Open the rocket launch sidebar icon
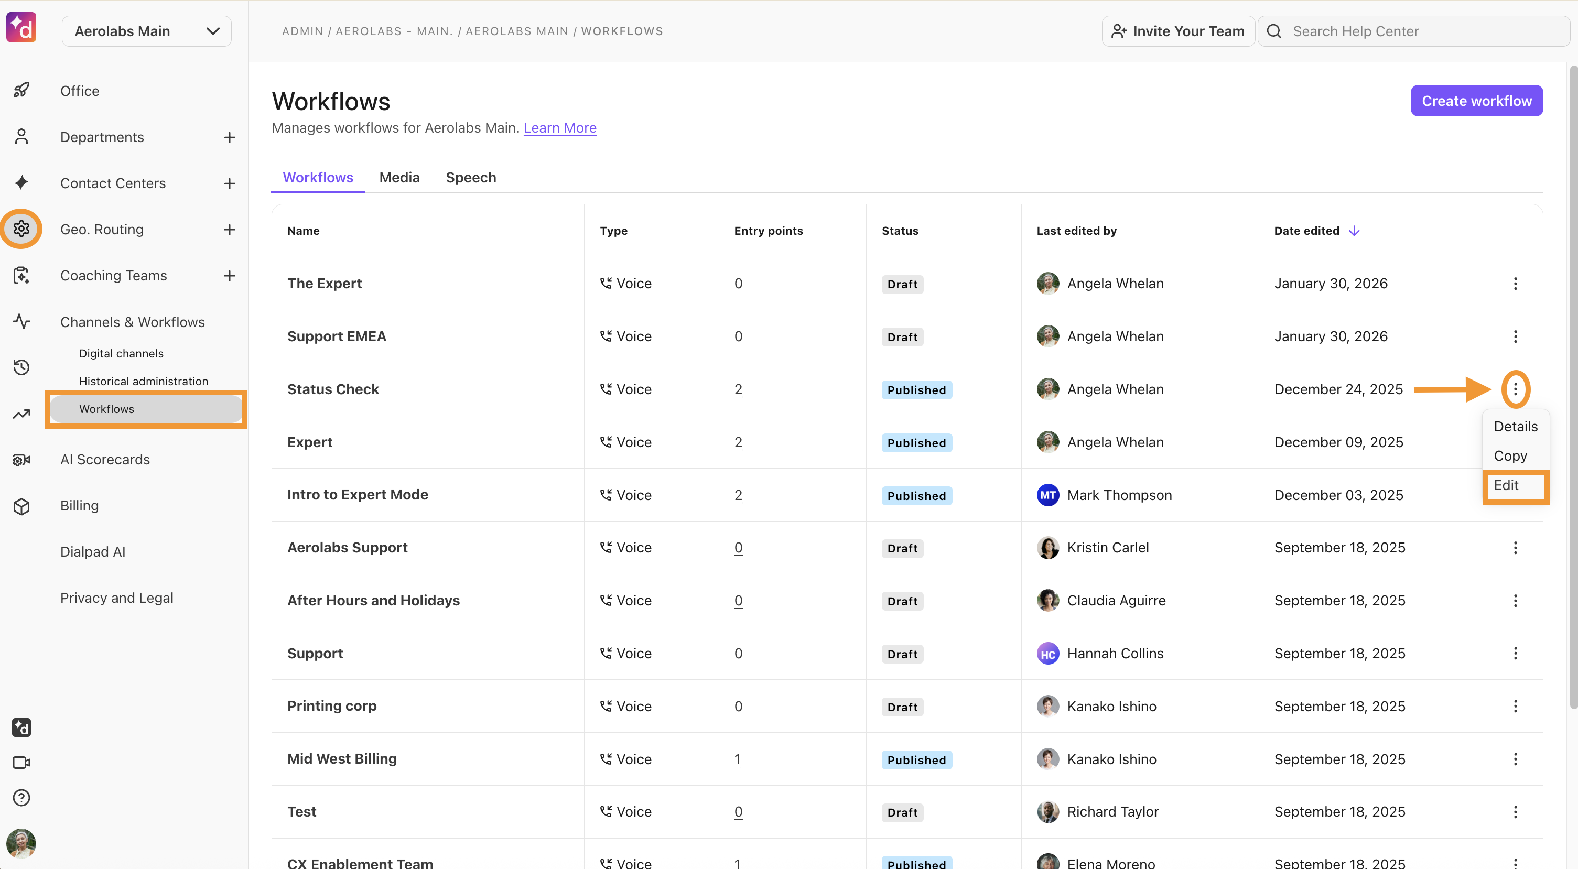 click(21, 90)
